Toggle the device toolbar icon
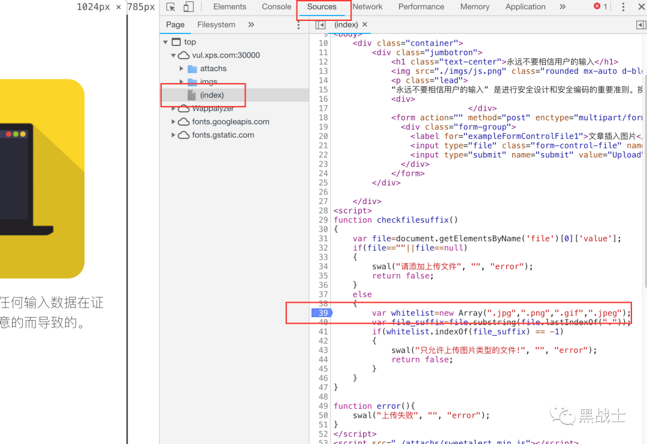This screenshot has width=647, height=444. 189,7
